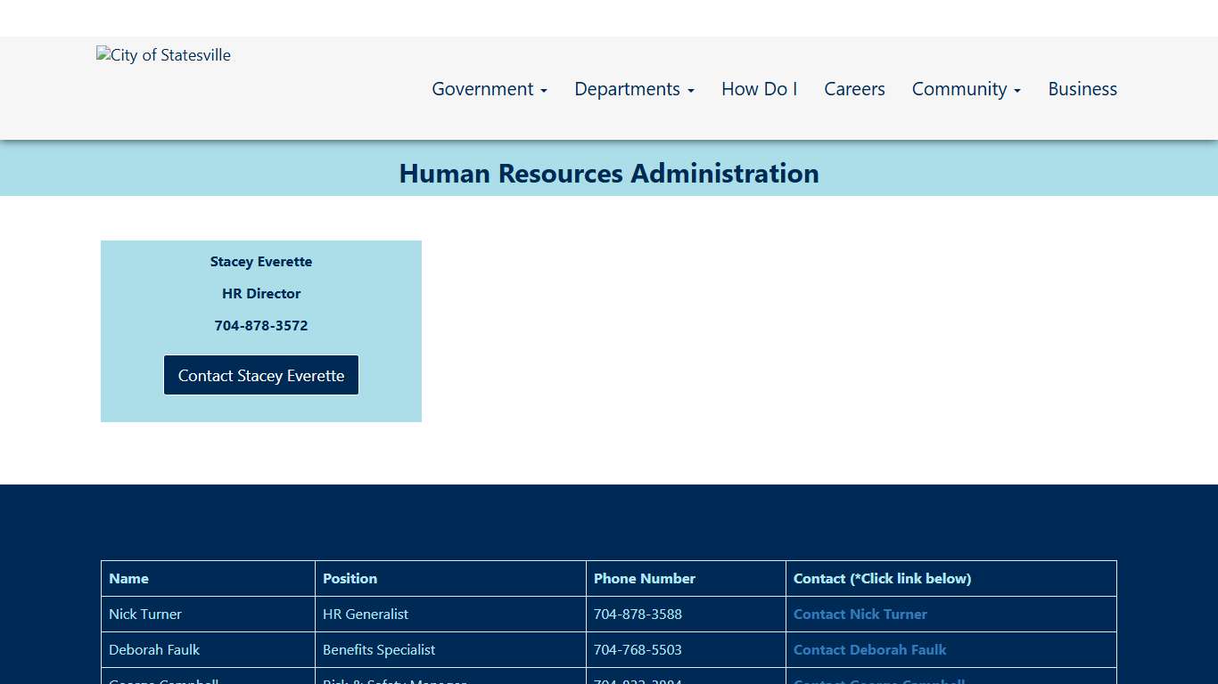Click the Contact Stacey Everette button
Viewport: 1218px width, 684px height.
[x=260, y=375]
